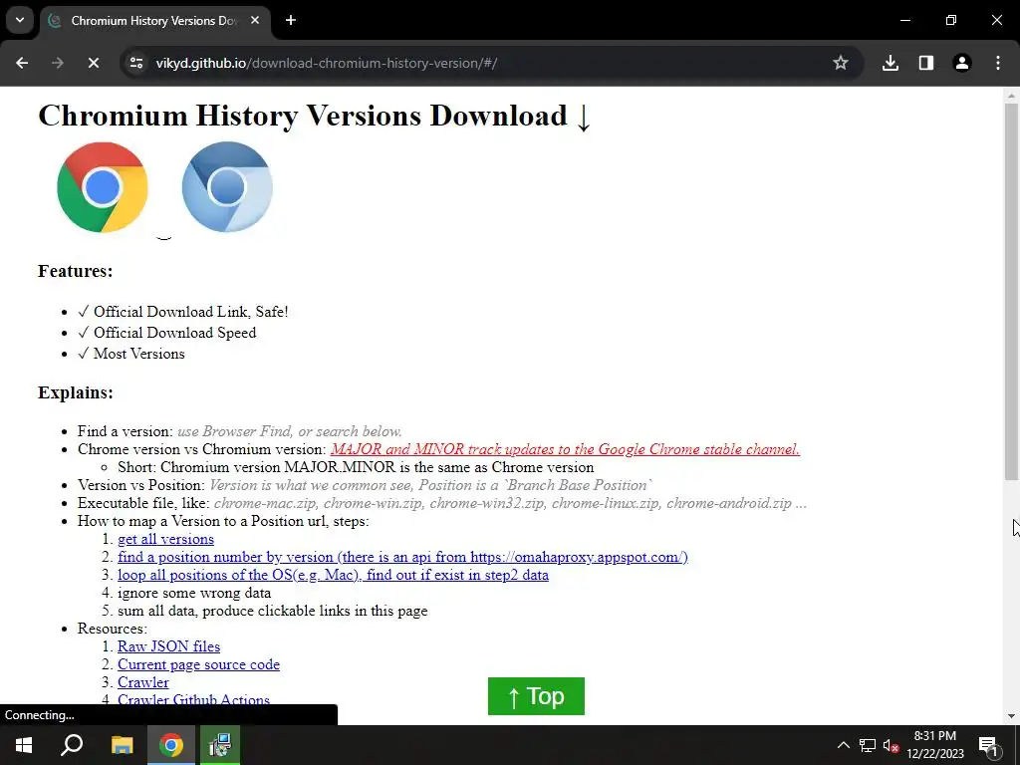Viewport: 1020px width, 765px height.
Task: Open Current page source code link
Action: 198,664
